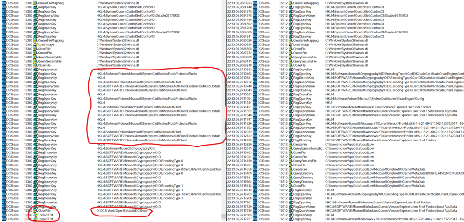Viewport: 464px width, 222px height.
Task: Click RegCloseKey icon in row 22:33:05,9712220
Action: (x=290, y=140)
